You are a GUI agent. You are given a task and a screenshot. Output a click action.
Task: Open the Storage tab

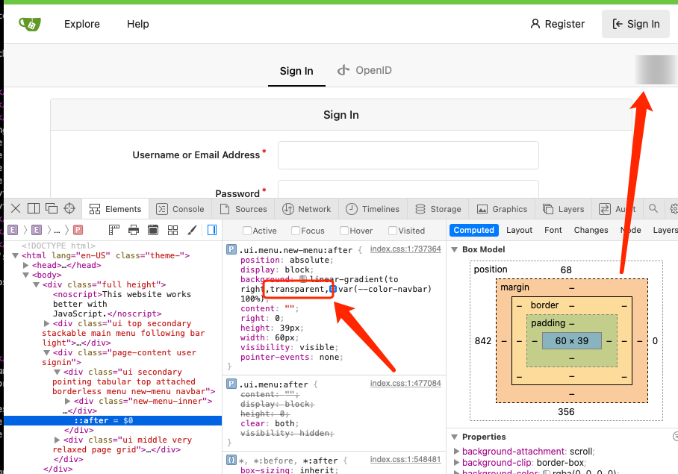(438, 209)
